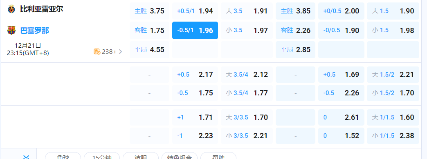The image size is (427, 159).
Task: Select handicap 0 at 1.52
Action: click(x=341, y=136)
